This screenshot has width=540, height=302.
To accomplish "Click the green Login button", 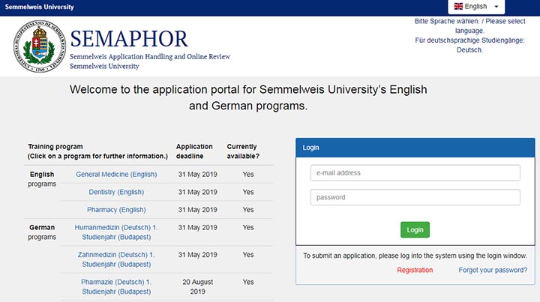I will click(415, 230).
